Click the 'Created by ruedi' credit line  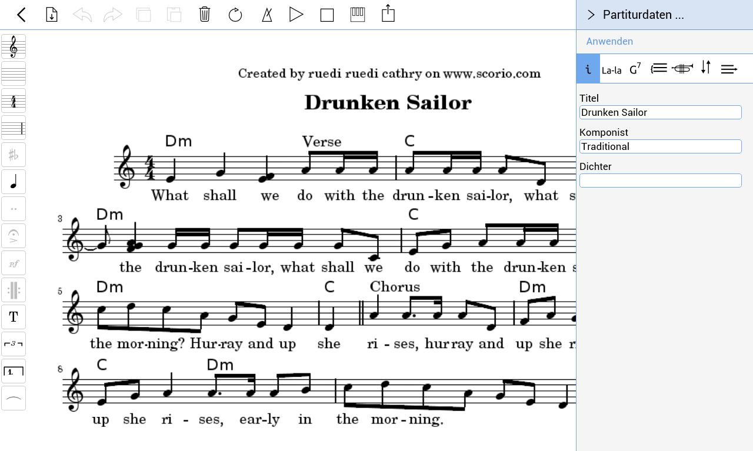coord(389,74)
